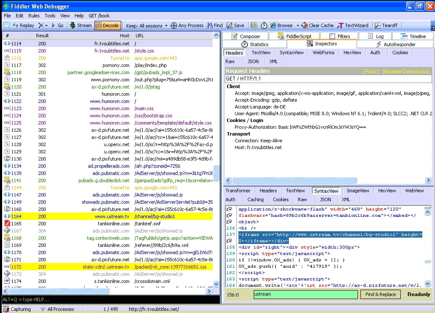Click Browse in Internet Explorer
This screenshot has height=313, width=435.
[281, 25]
